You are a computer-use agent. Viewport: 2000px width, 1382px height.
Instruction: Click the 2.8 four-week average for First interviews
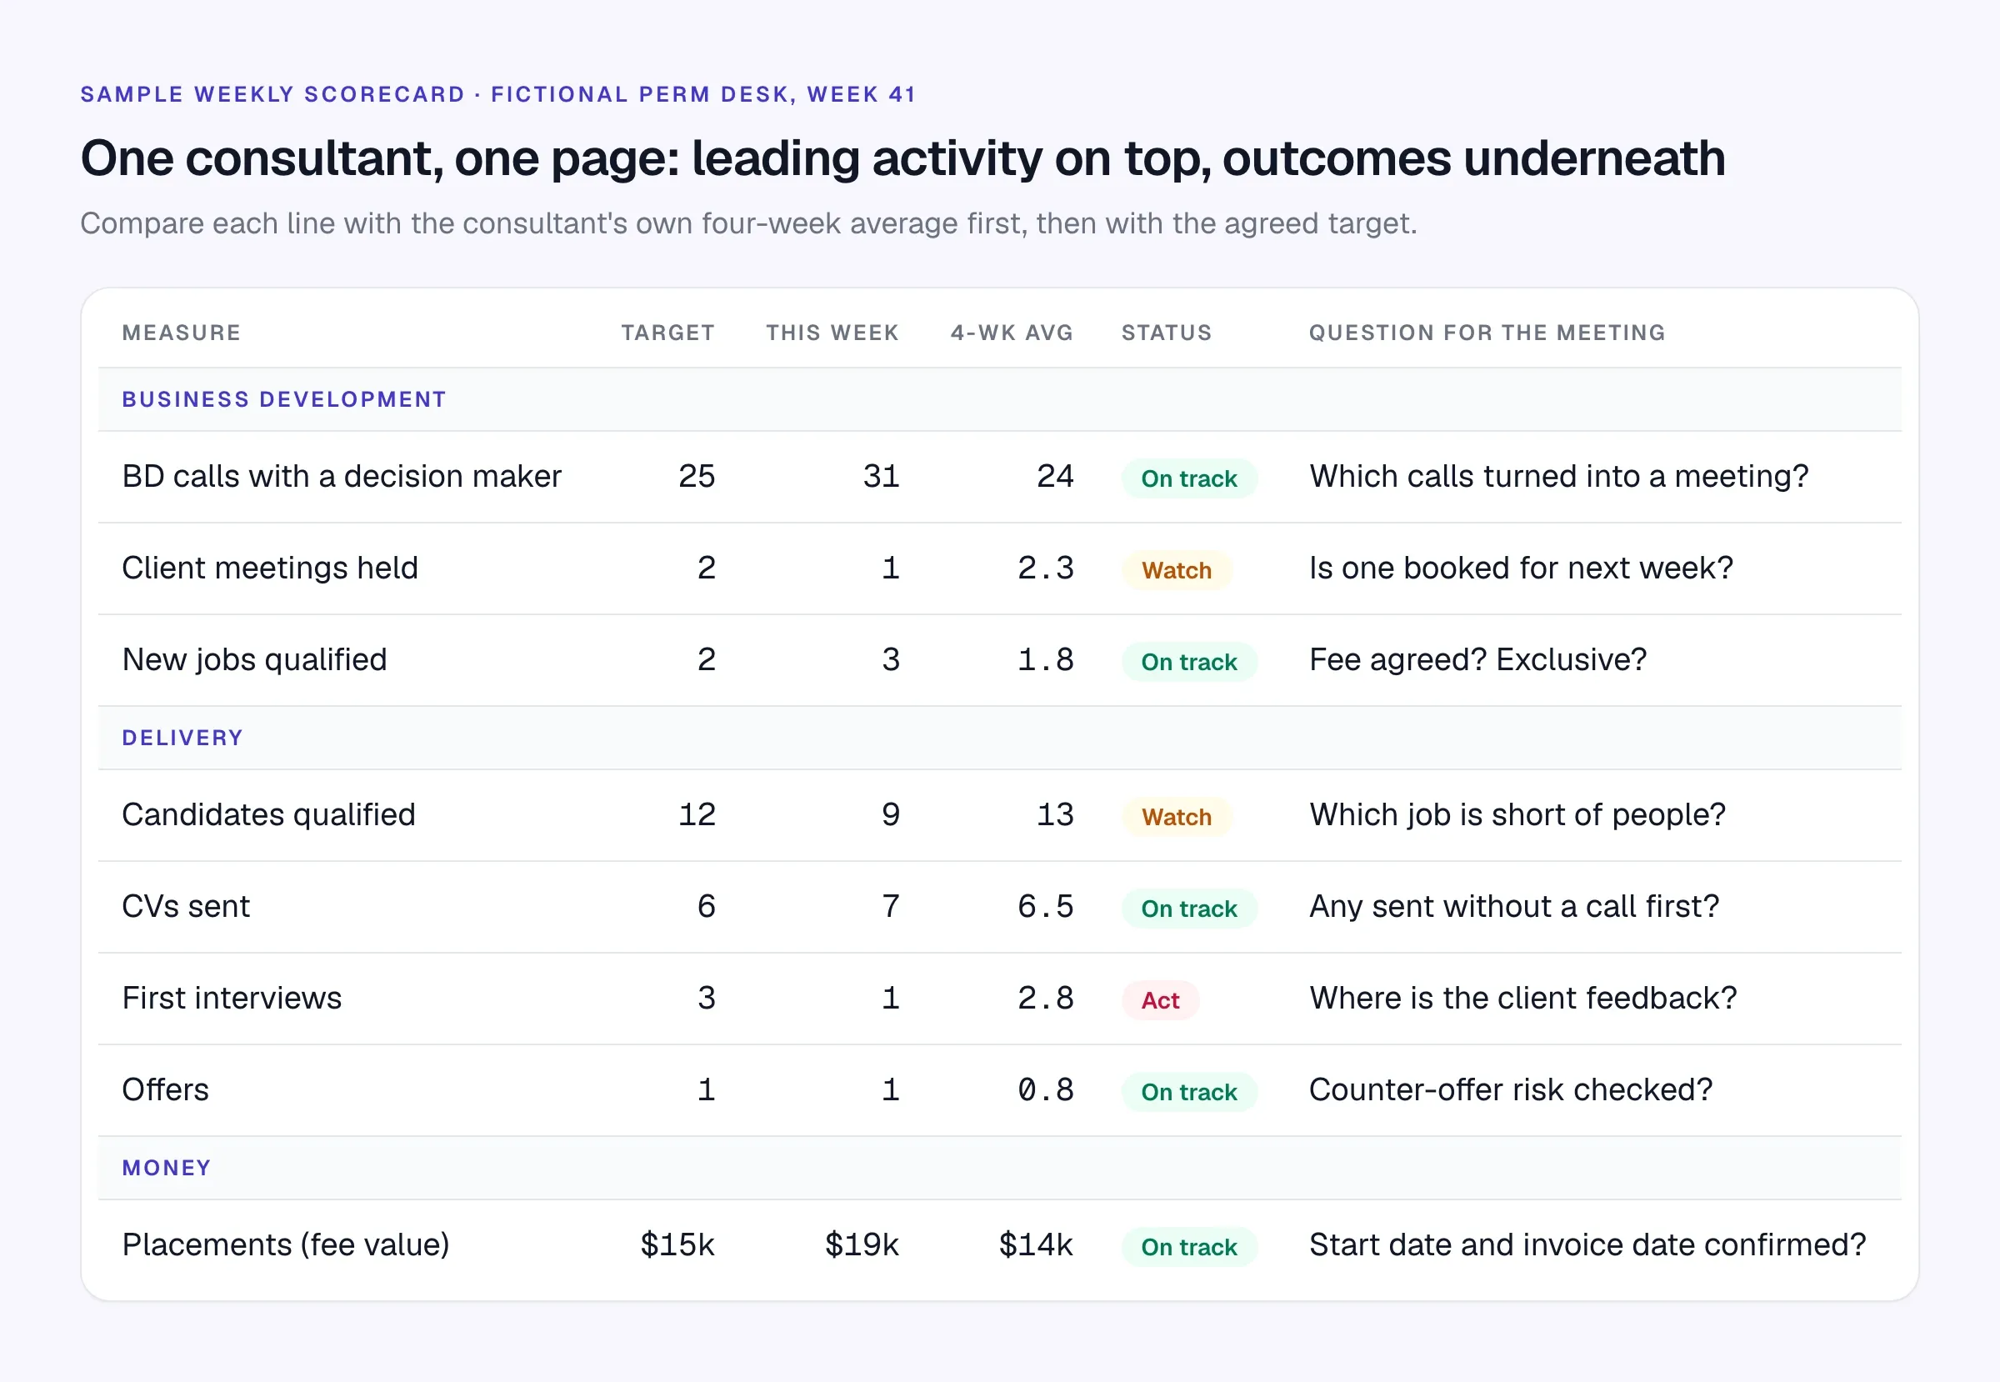click(x=1045, y=999)
